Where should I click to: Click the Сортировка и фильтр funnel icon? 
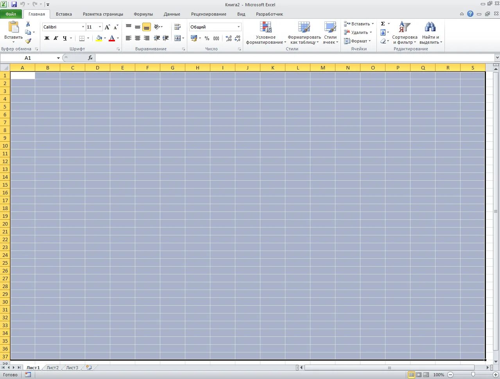coord(405,27)
